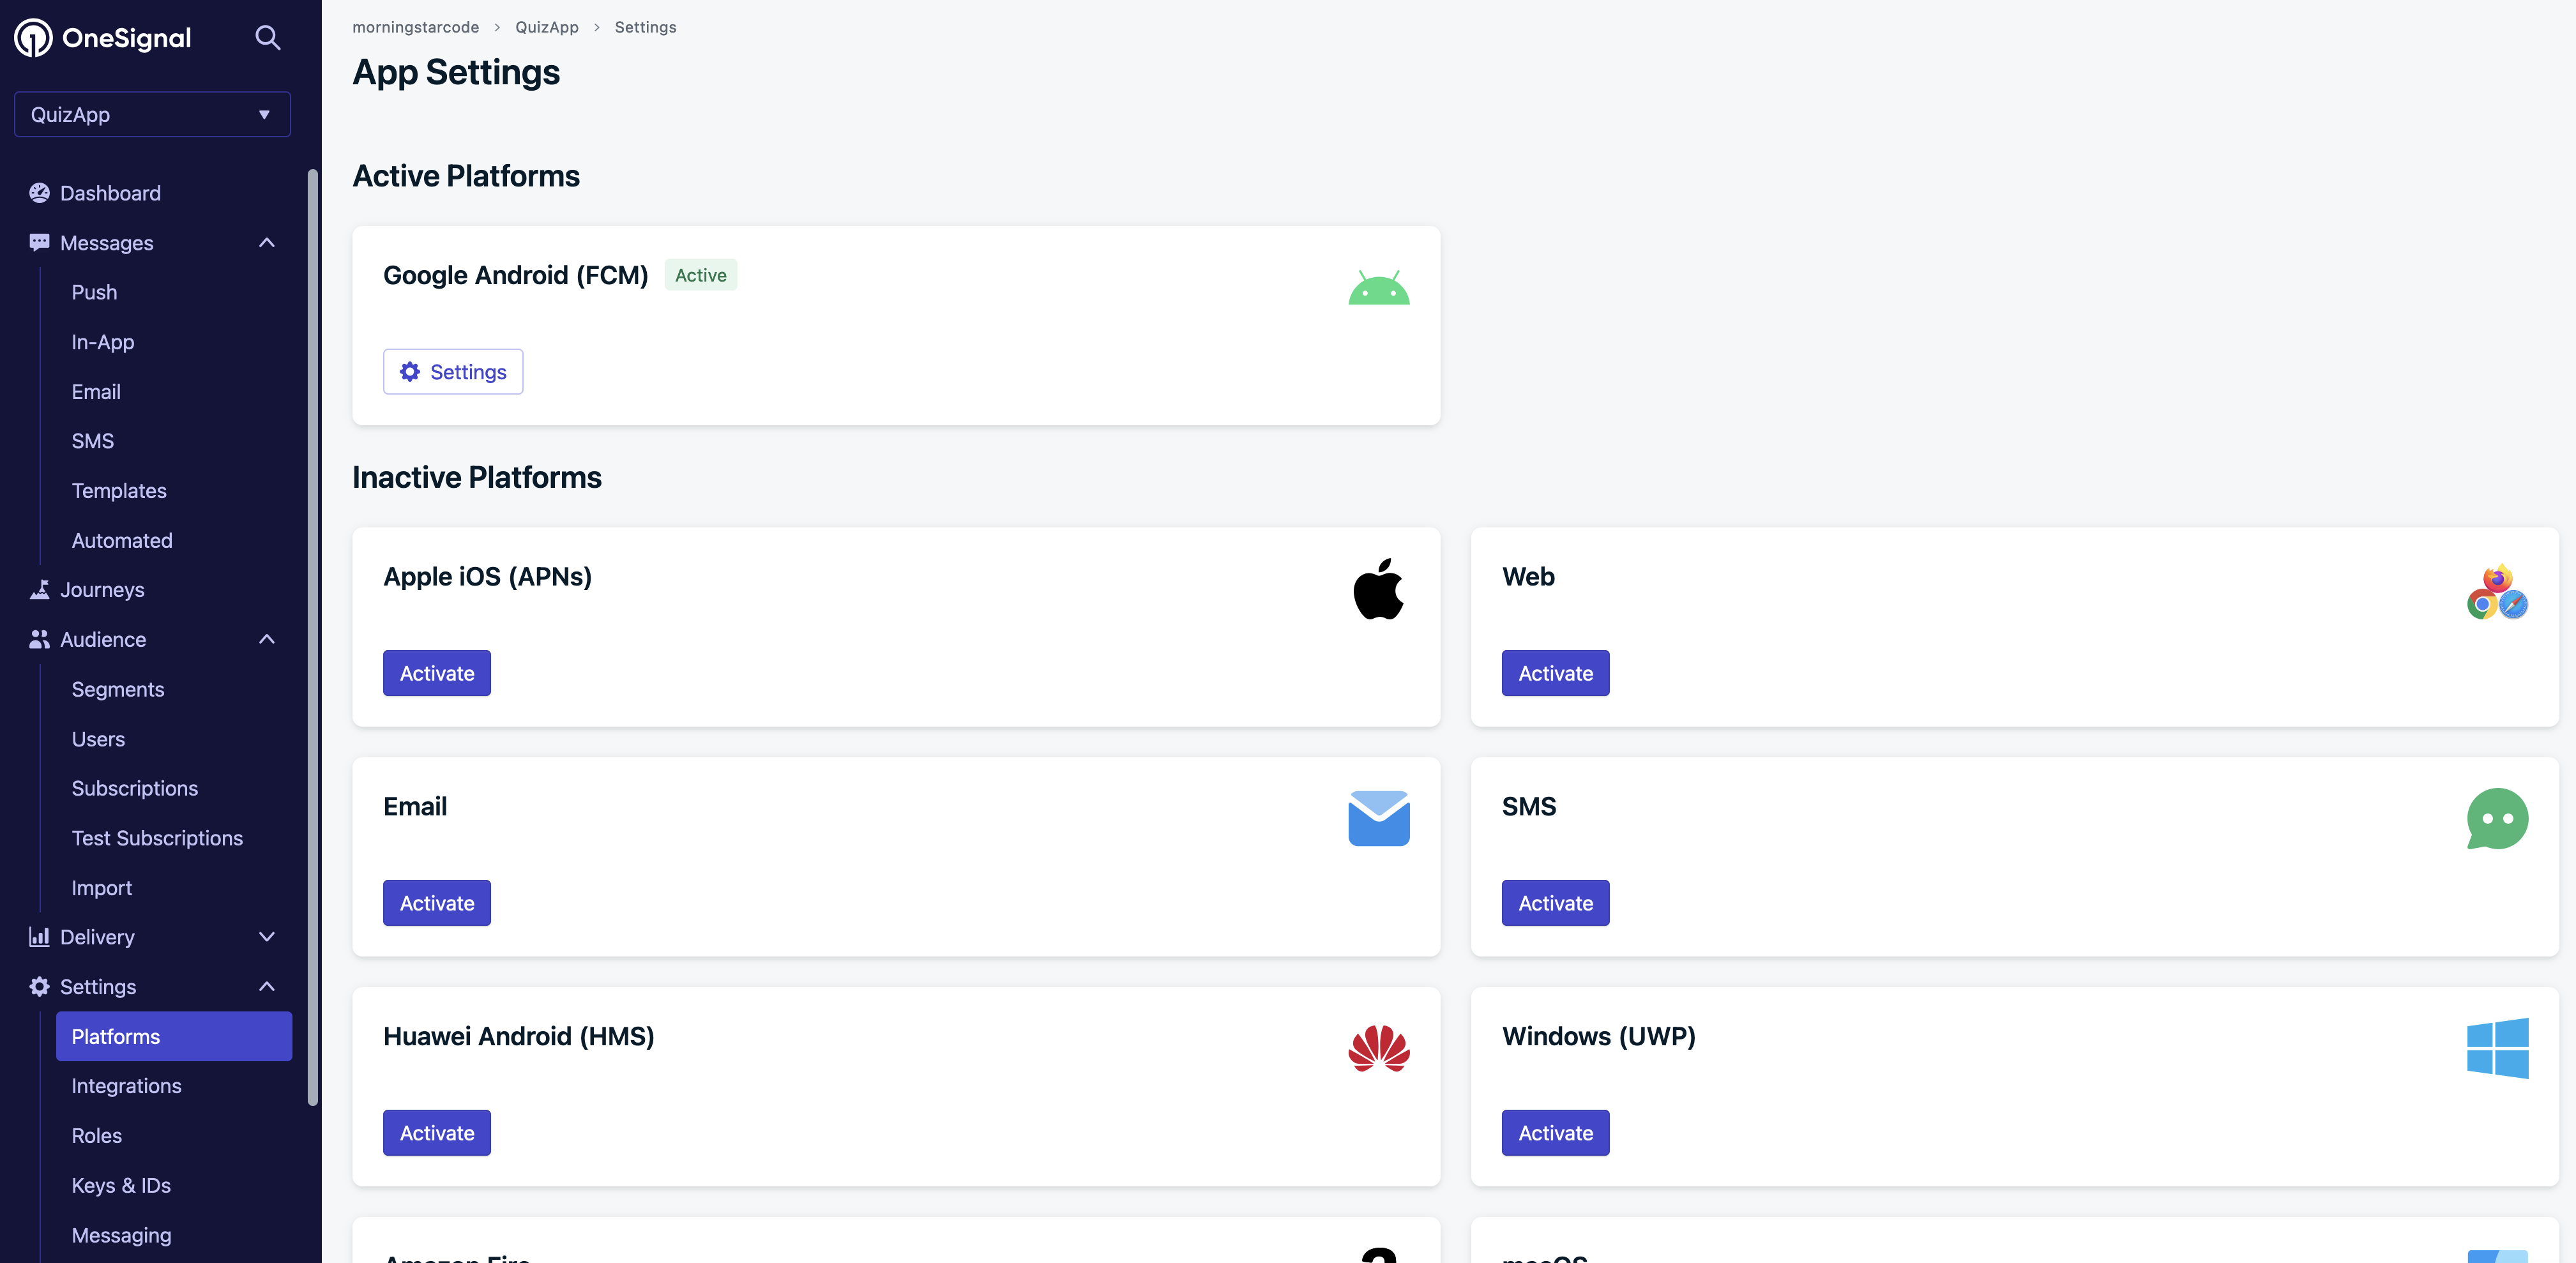Click the SMS green chat icon

[2497, 818]
